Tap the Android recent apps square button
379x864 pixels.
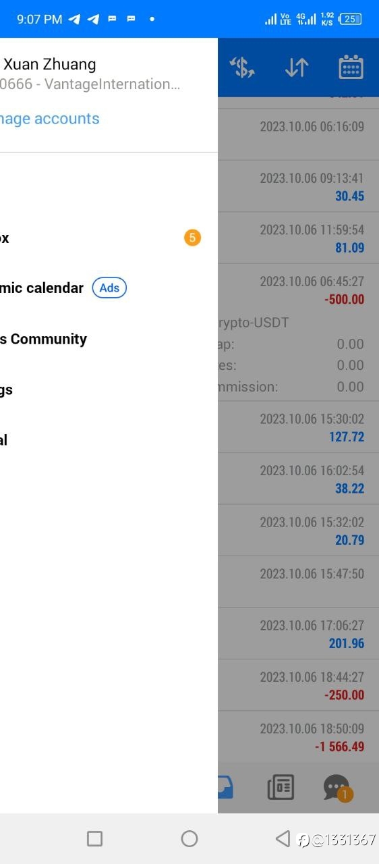point(95,838)
